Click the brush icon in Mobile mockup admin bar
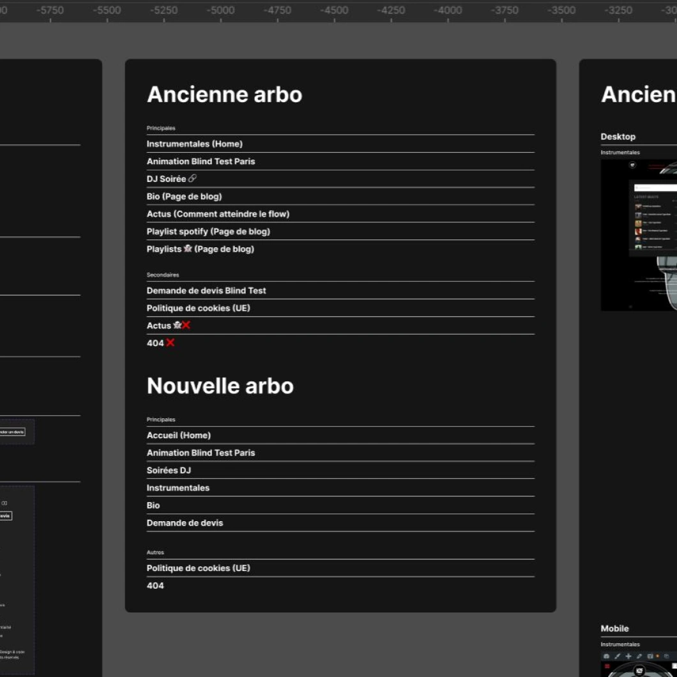 point(618,656)
